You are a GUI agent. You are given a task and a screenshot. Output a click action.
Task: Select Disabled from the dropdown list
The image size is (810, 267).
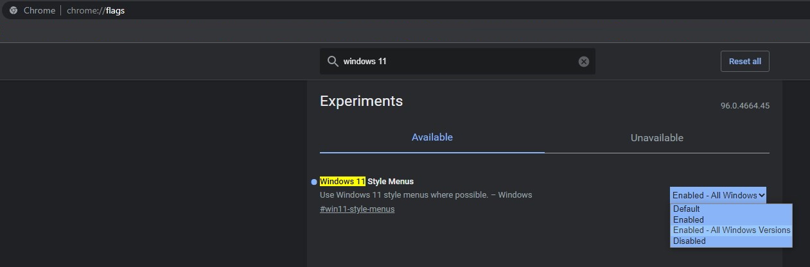689,241
